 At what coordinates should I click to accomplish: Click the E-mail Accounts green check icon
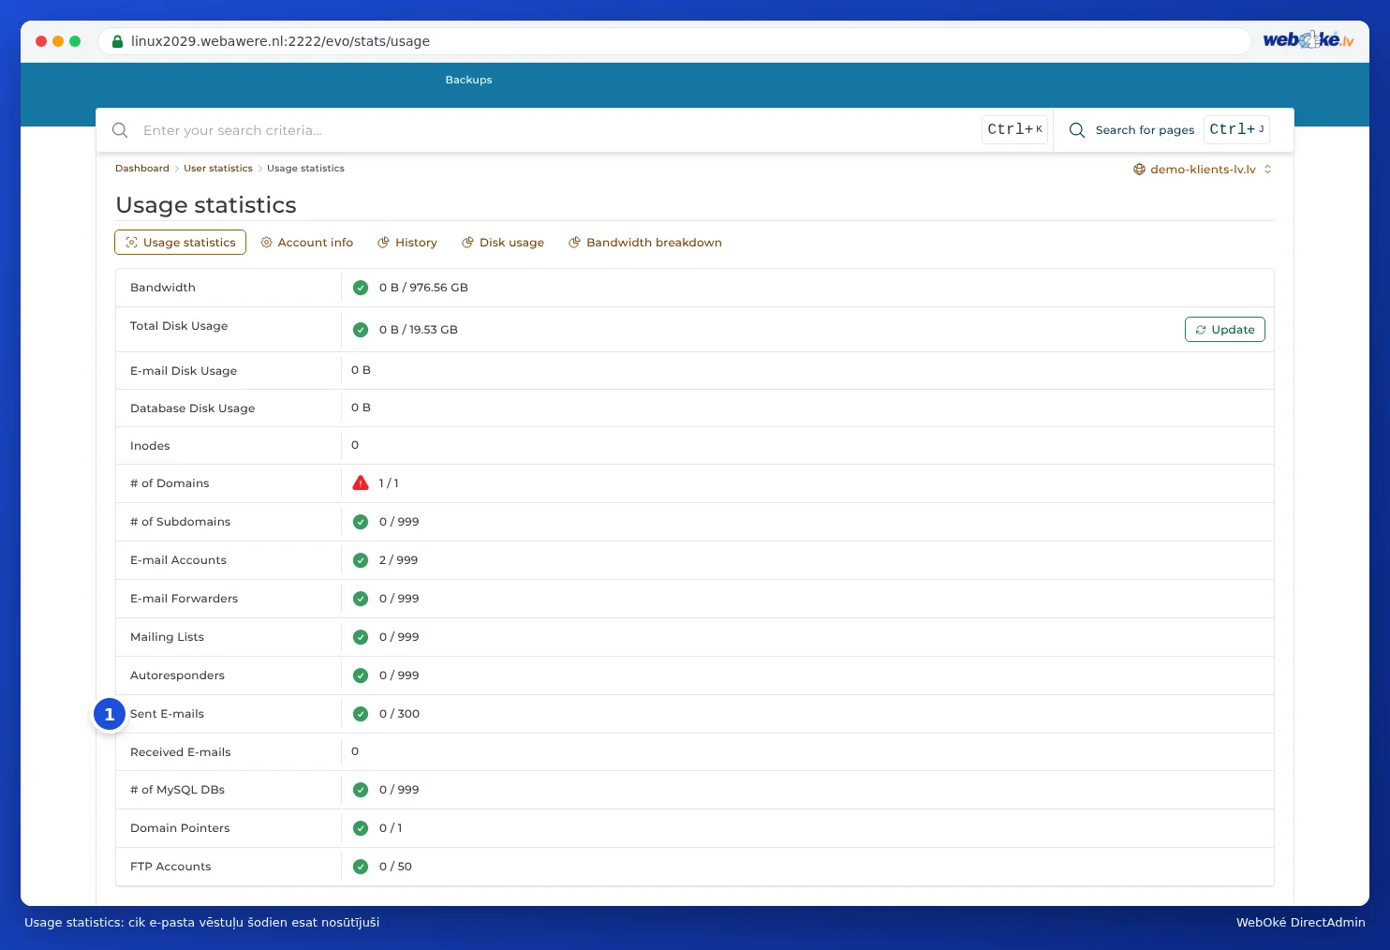point(361,560)
